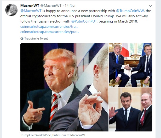
Task: Visit the @PutinCoinPUT mention
Action: click(84, 21)
